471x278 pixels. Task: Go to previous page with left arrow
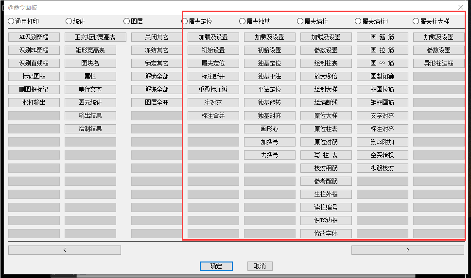pyautogui.click(x=65, y=250)
